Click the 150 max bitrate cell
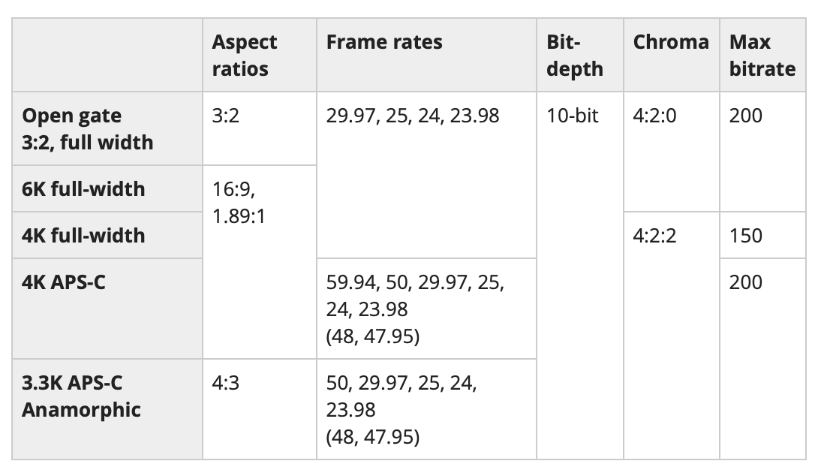818x470 pixels. (745, 236)
